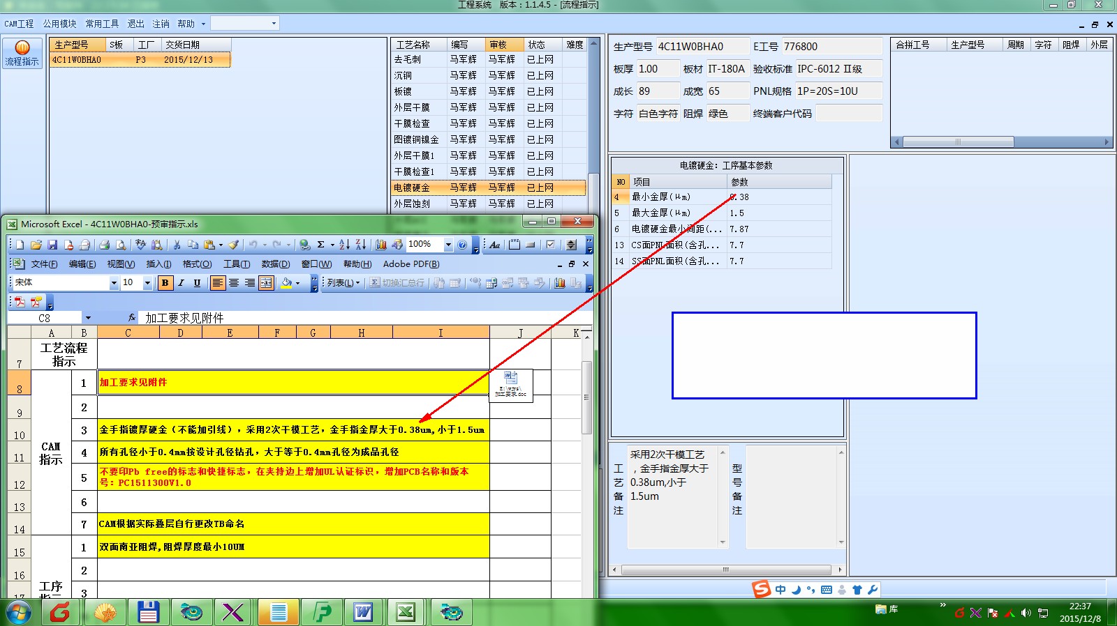Toggle Merge and Center in Excel
Viewport: 1117px width, 626px height.
pyautogui.click(x=266, y=282)
